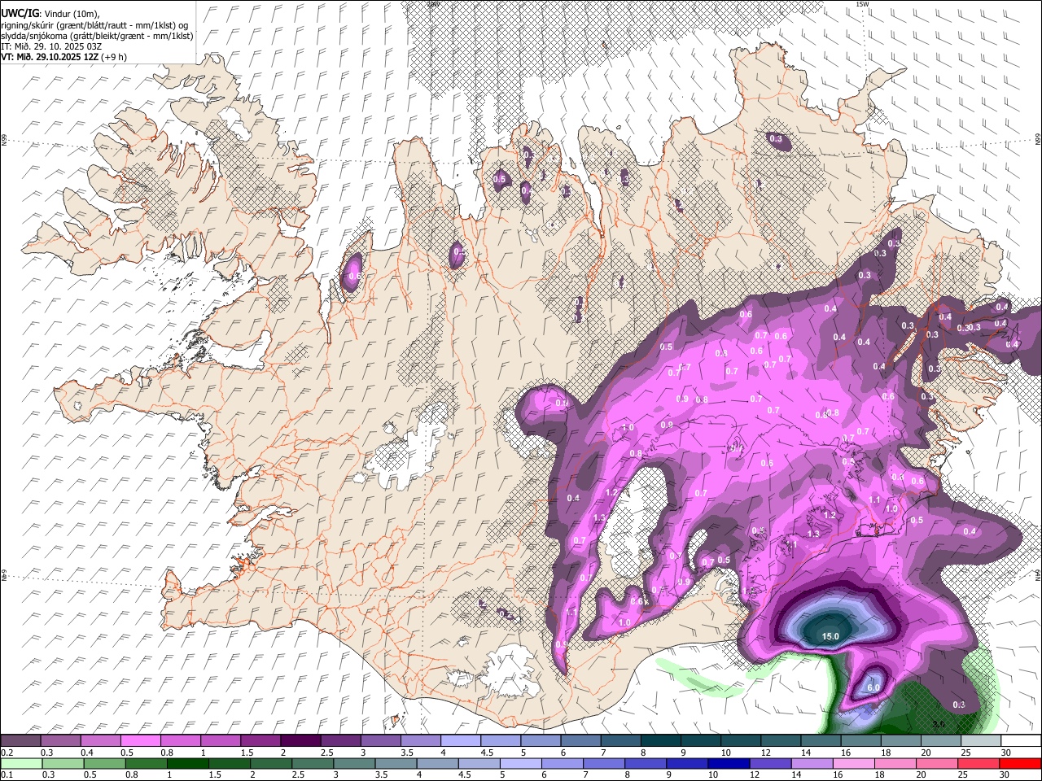
Task: Click the darkest green 1–1.5 rain legend swatch
Action: pos(186,763)
